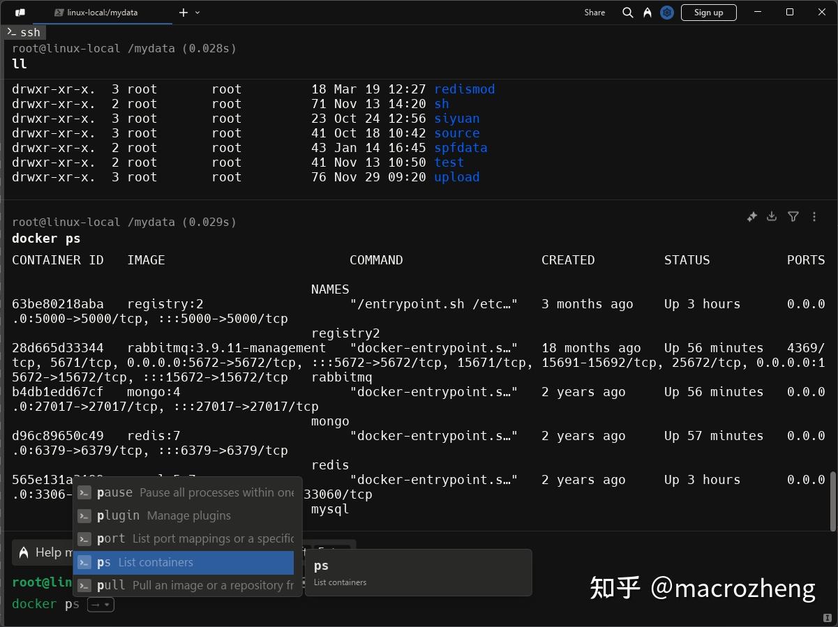Click the "/entrypoint.sh /etc…" command
Viewport: 838px width, 627px height.
tap(434, 304)
